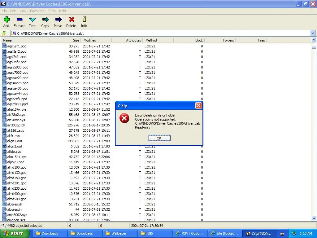
Task: Open the Edit menu
Action: [x=13, y=11]
